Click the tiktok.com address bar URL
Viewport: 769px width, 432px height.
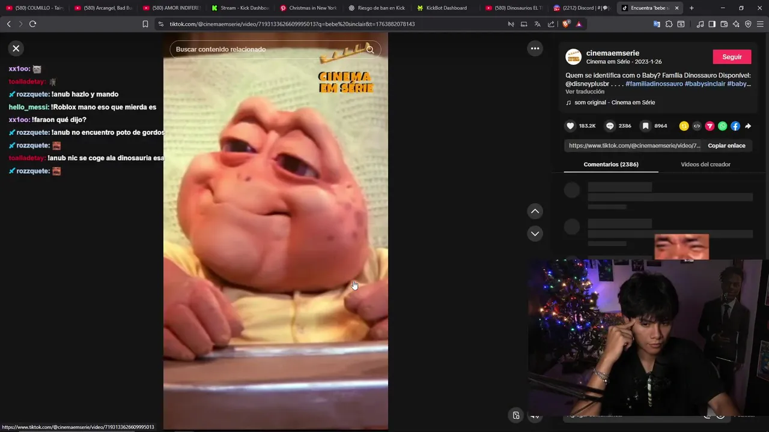(292, 24)
